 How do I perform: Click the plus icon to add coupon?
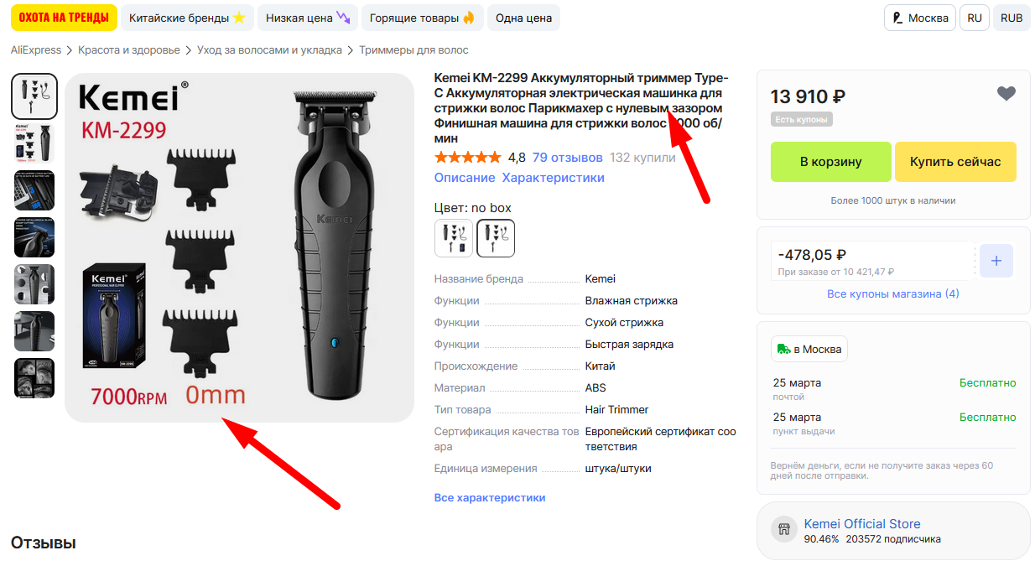coord(996,261)
